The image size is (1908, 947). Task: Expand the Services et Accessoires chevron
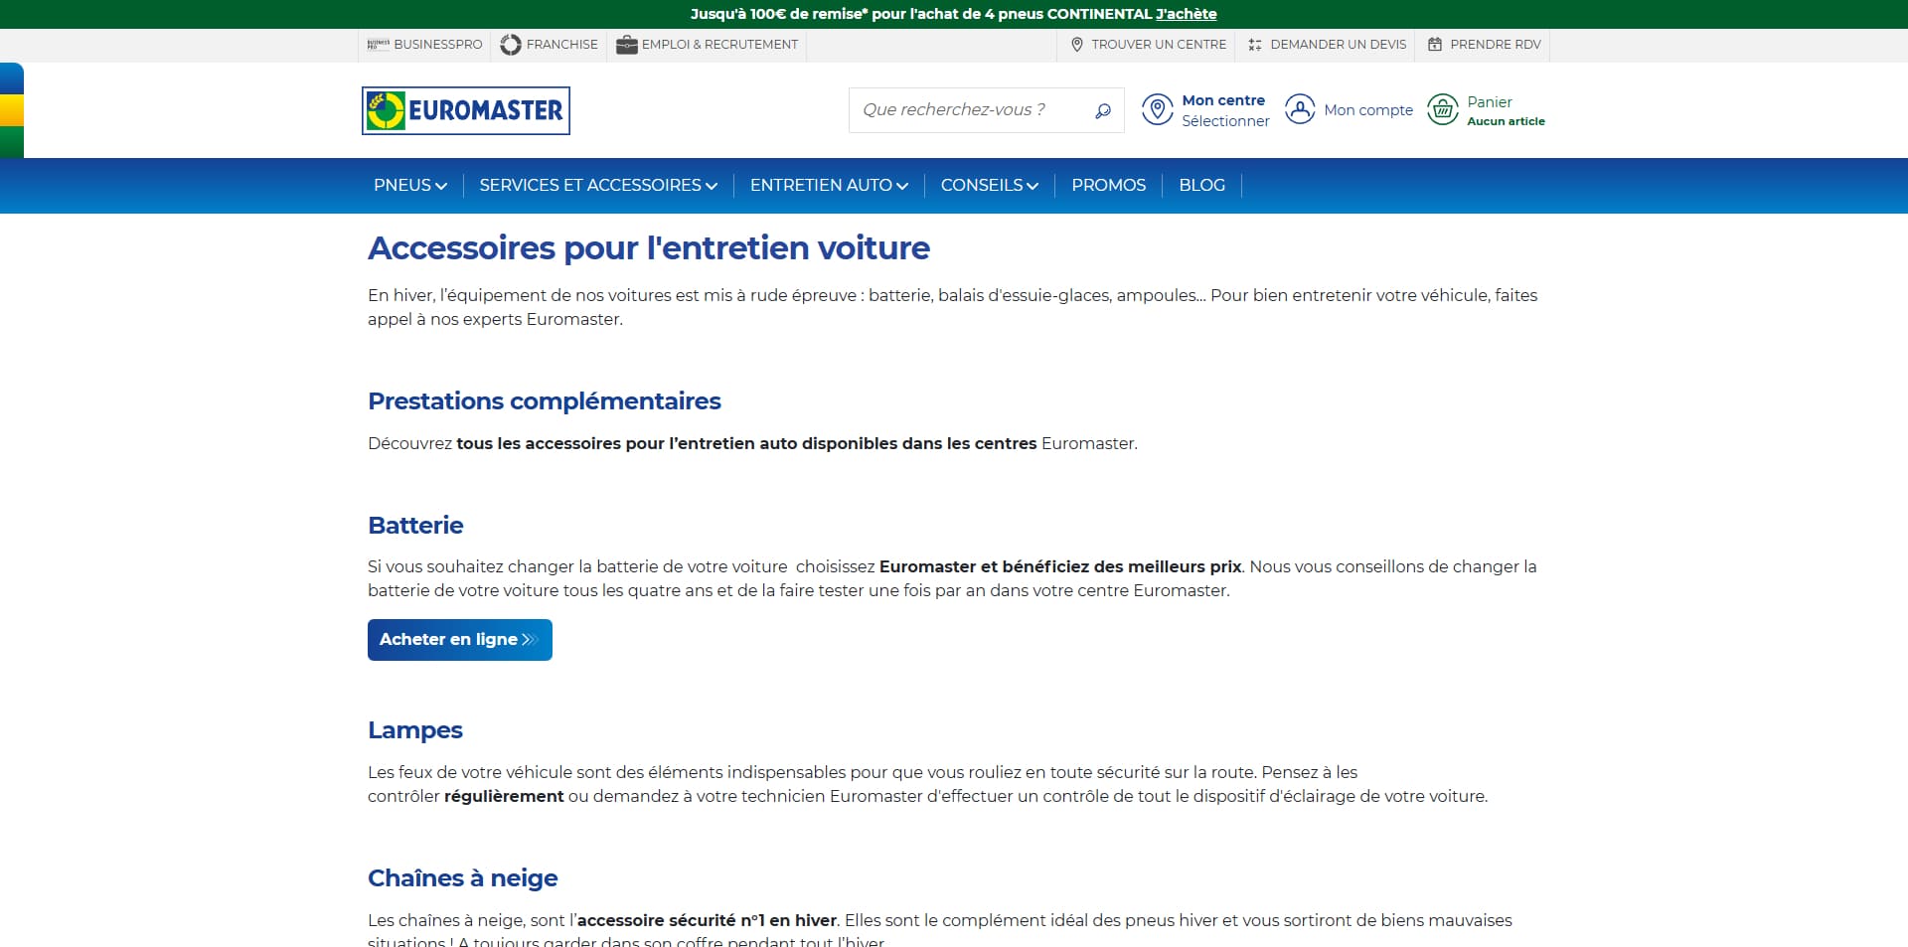[x=712, y=186]
